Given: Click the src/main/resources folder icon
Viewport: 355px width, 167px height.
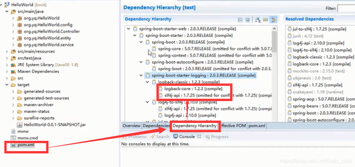Looking at the screenshot, I should tap(13, 51).
